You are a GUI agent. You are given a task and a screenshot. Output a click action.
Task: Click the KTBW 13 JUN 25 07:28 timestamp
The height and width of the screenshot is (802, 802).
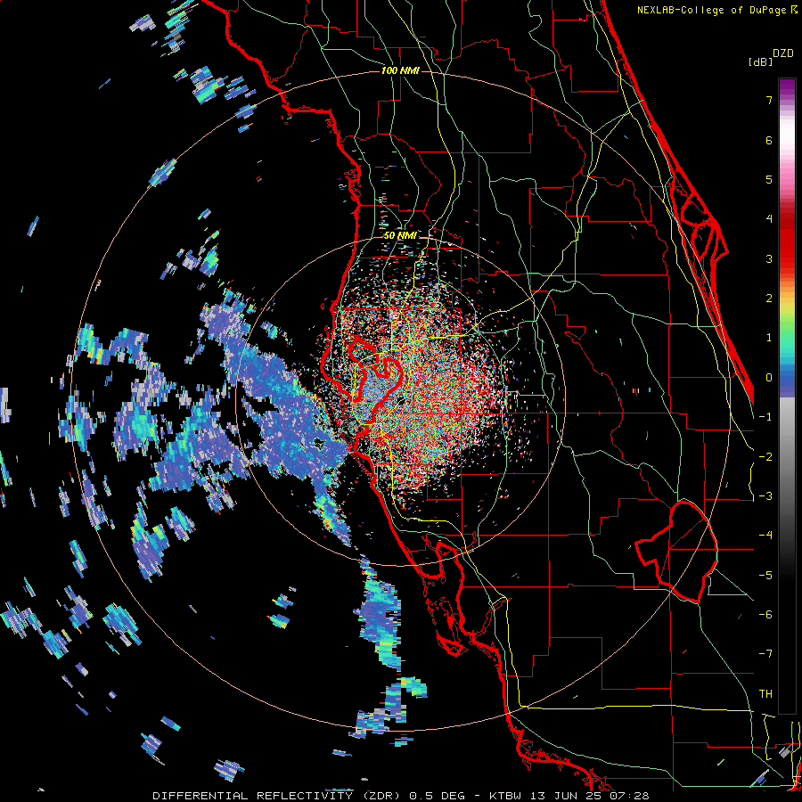click(x=569, y=796)
